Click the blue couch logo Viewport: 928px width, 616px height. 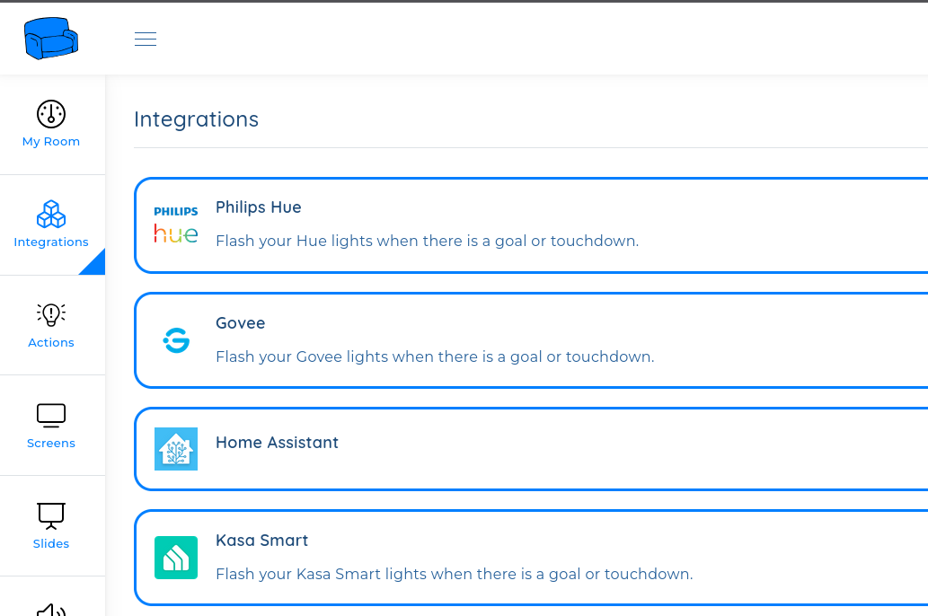point(51,39)
